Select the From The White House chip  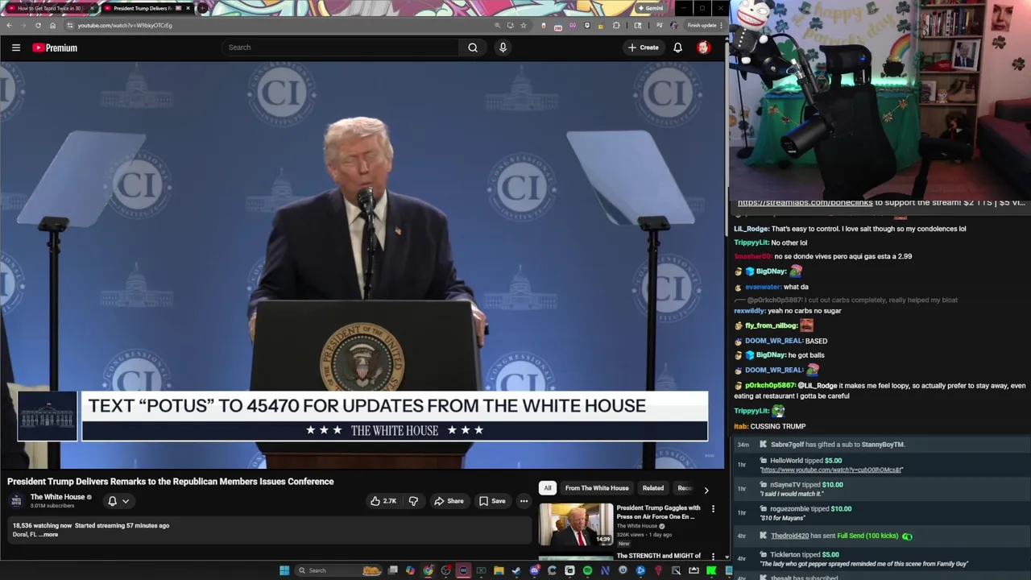click(597, 488)
